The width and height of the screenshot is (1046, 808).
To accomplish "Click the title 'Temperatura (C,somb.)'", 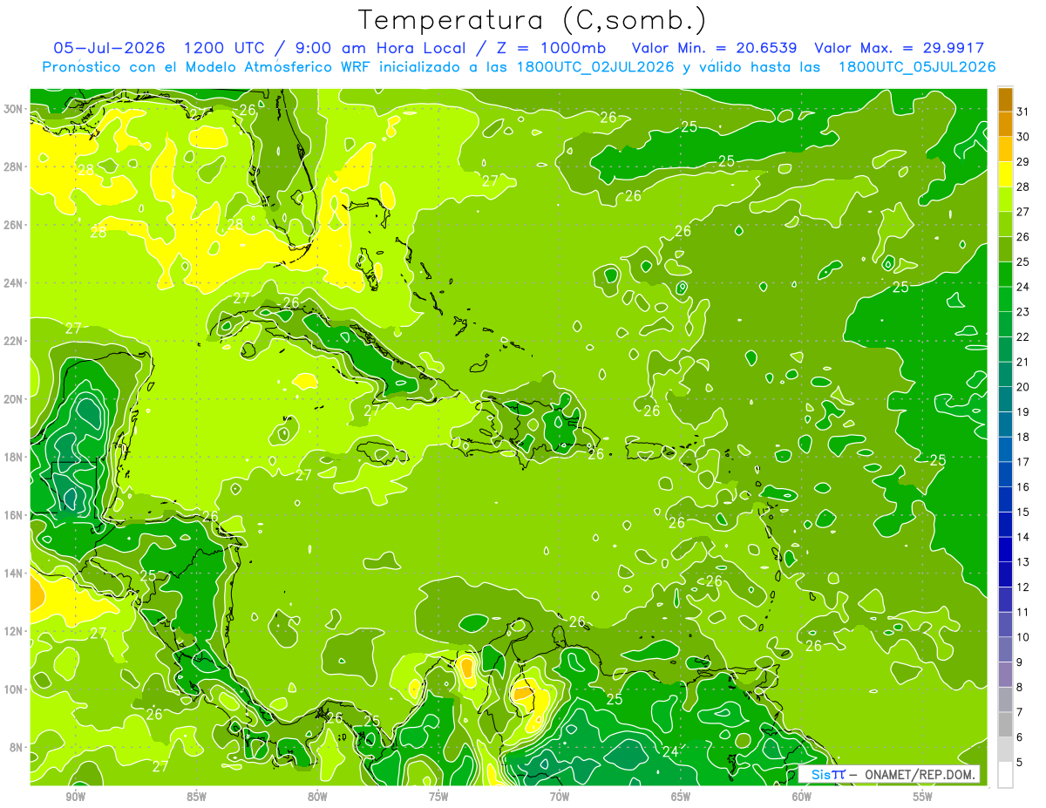I will pyautogui.click(x=533, y=20).
